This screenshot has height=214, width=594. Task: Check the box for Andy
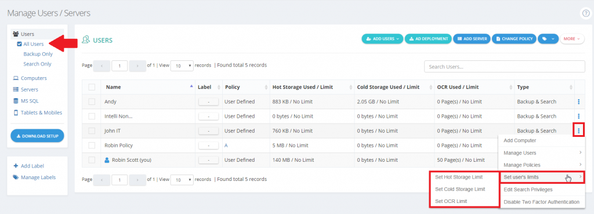pos(92,101)
